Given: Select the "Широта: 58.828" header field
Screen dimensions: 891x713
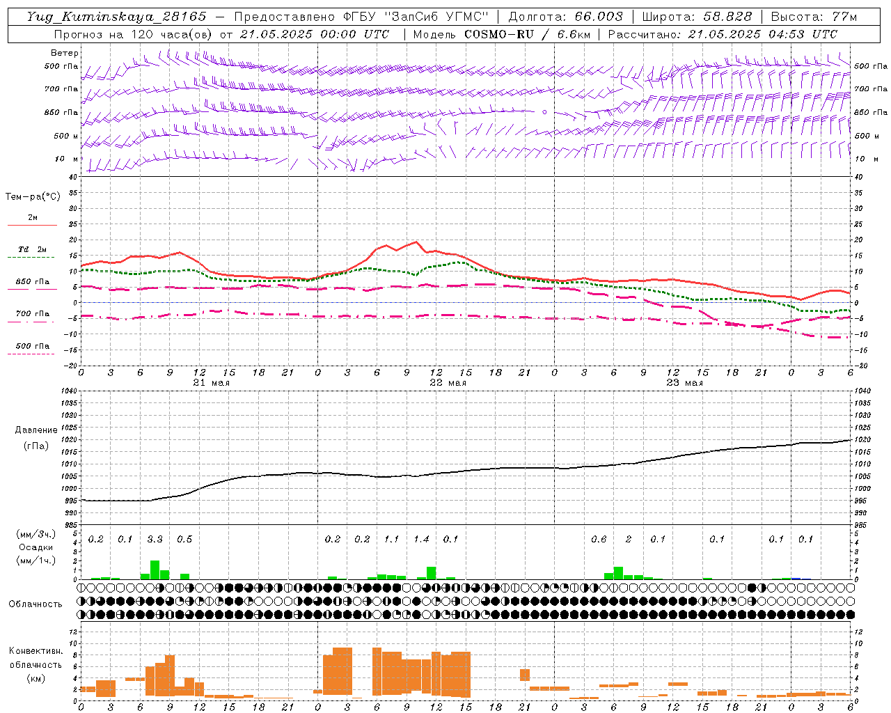Looking at the screenshot, I should [x=697, y=17].
